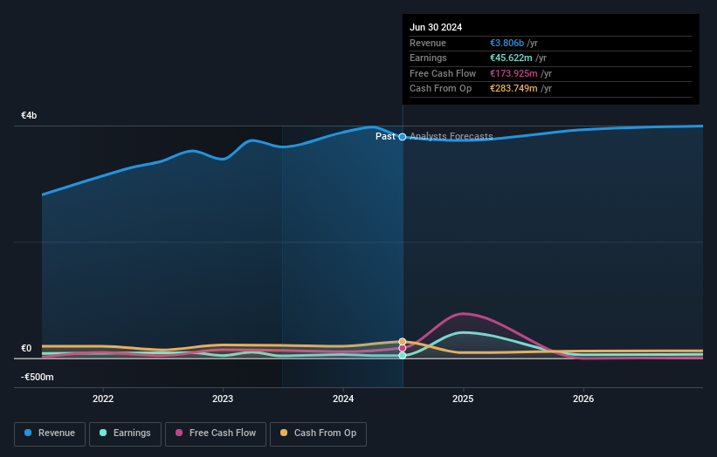Click the Analysts Forecasts label

click(452, 136)
